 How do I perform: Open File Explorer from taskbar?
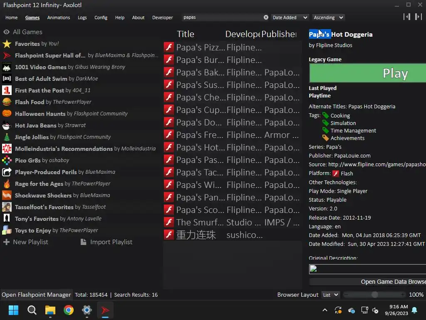coord(50,310)
